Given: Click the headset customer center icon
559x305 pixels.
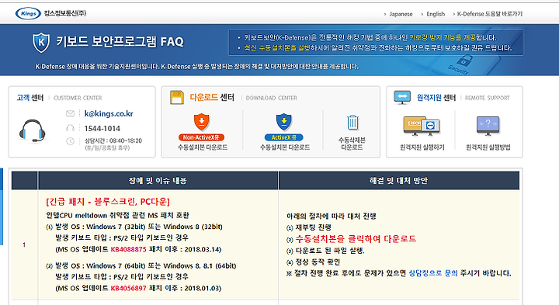Looking at the screenshot, I should click(32, 131).
